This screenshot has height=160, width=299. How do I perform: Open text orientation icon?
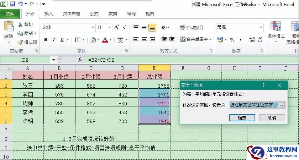tap(164, 28)
